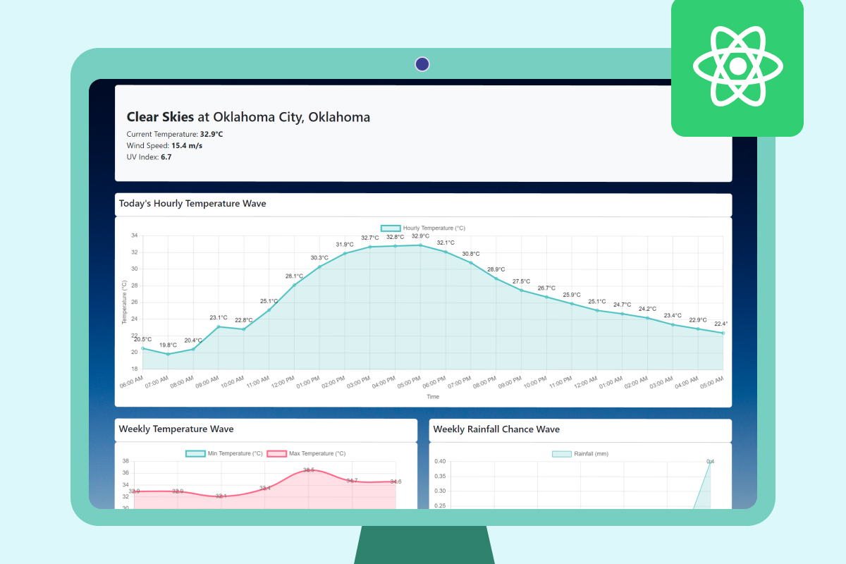Click the 28.1°C data point at 12:00 PM
The width and height of the screenshot is (846, 564).
[x=294, y=285]
